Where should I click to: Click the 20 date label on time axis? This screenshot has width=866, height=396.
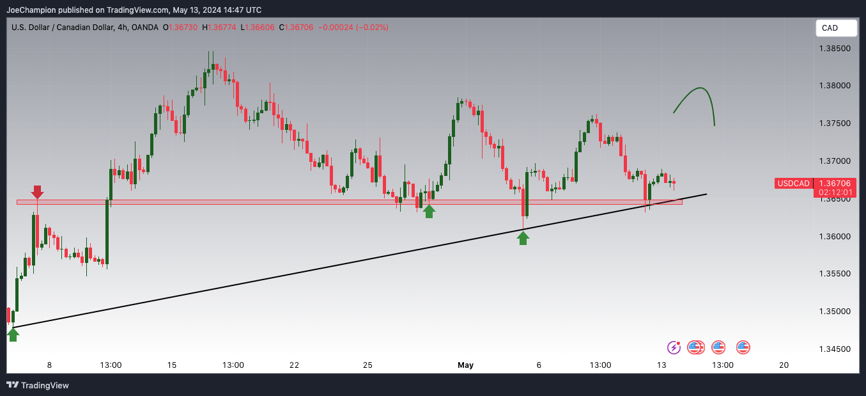[784, 365]
